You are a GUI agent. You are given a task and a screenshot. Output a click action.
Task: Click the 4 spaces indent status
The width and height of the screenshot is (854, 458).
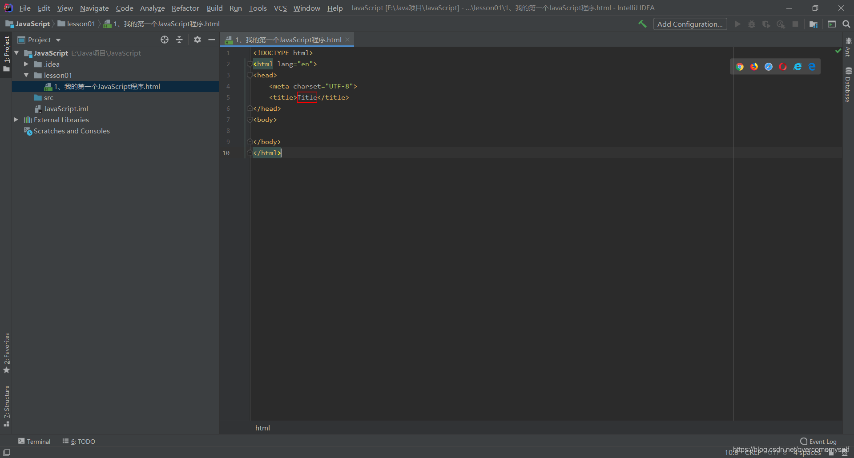[x=807, y=453]
